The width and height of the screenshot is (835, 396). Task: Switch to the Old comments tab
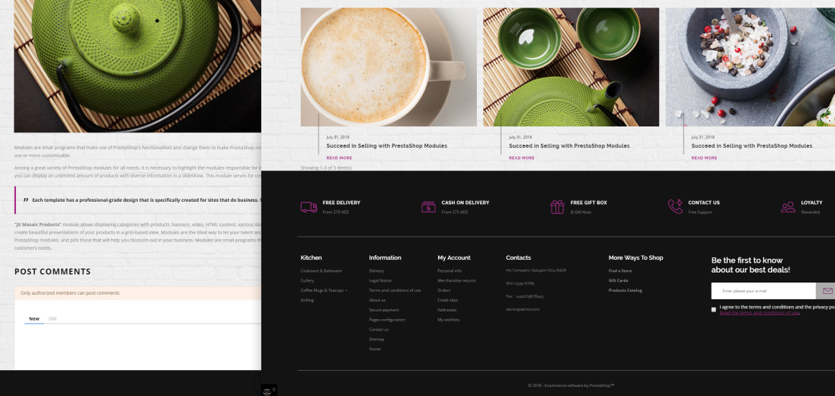[x=53, y=318]
